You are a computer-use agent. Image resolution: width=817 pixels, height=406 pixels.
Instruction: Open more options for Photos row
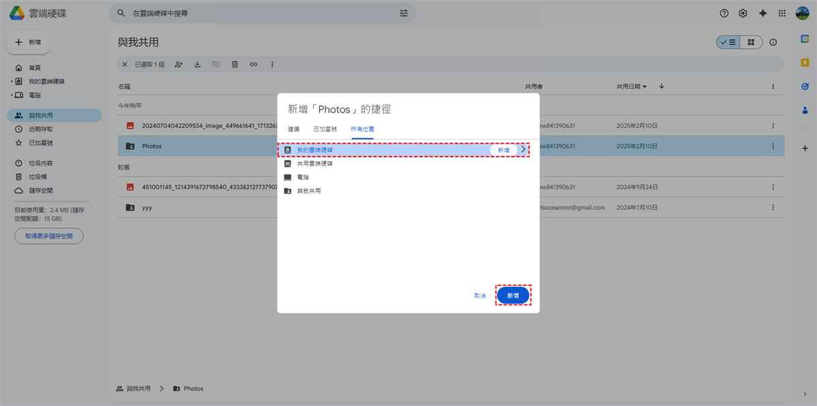[773, 146]
